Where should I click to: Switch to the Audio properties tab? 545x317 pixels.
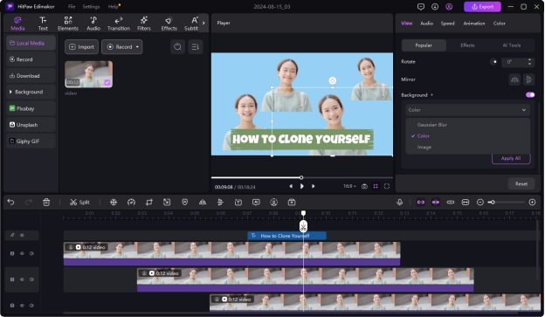pyautogui.click(x=426, y=24)
